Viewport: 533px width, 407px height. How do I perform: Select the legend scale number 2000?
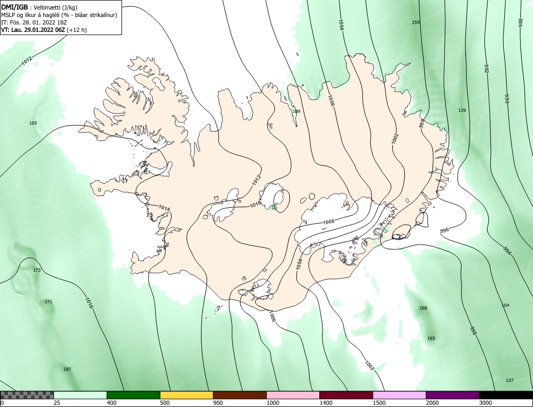(x=432, y=403)
